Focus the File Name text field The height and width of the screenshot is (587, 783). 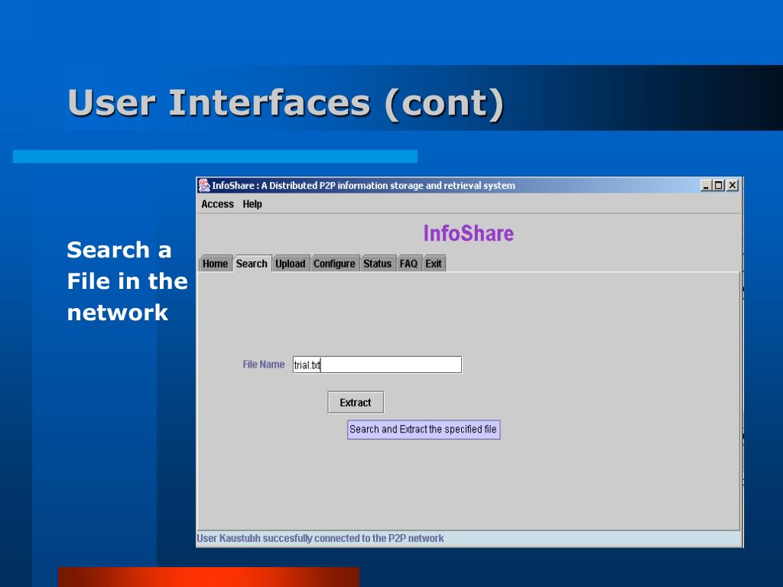[377, 365]
